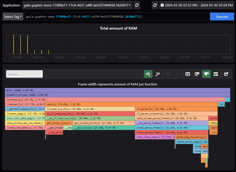Toggle the 'yz' tail-first text alignment button

pyautogui.click(x=158, y=74)
